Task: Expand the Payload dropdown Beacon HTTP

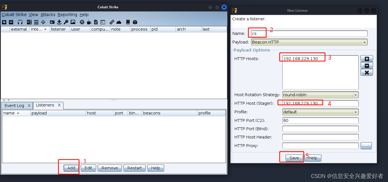Action: [309, 42]
